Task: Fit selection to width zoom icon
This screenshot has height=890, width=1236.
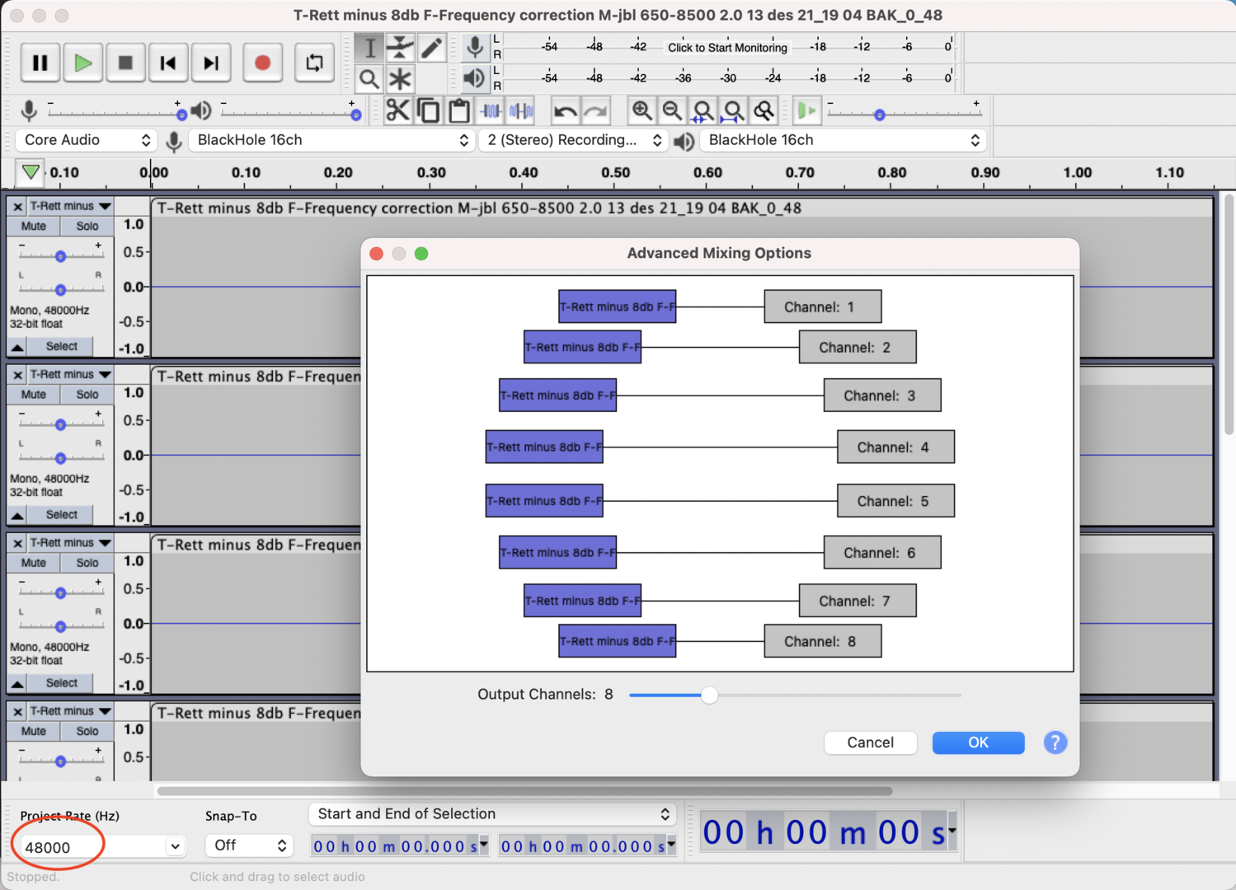Action: click(703, 110)
